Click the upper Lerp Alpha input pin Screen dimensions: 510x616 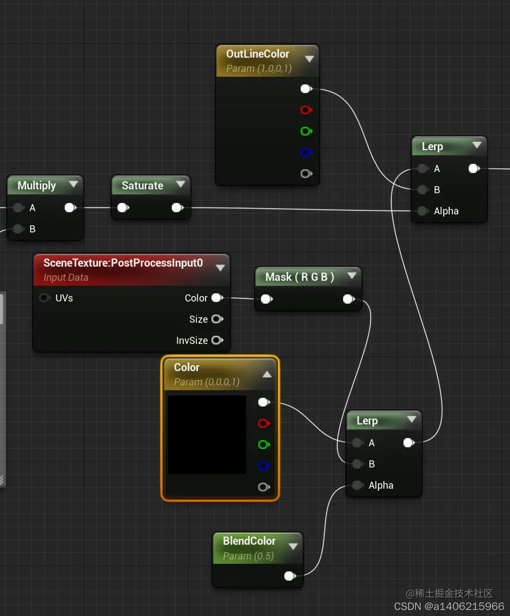(423, 211)
